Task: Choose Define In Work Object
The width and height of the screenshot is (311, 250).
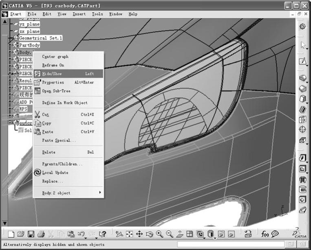Action: (x=68, y=103)
